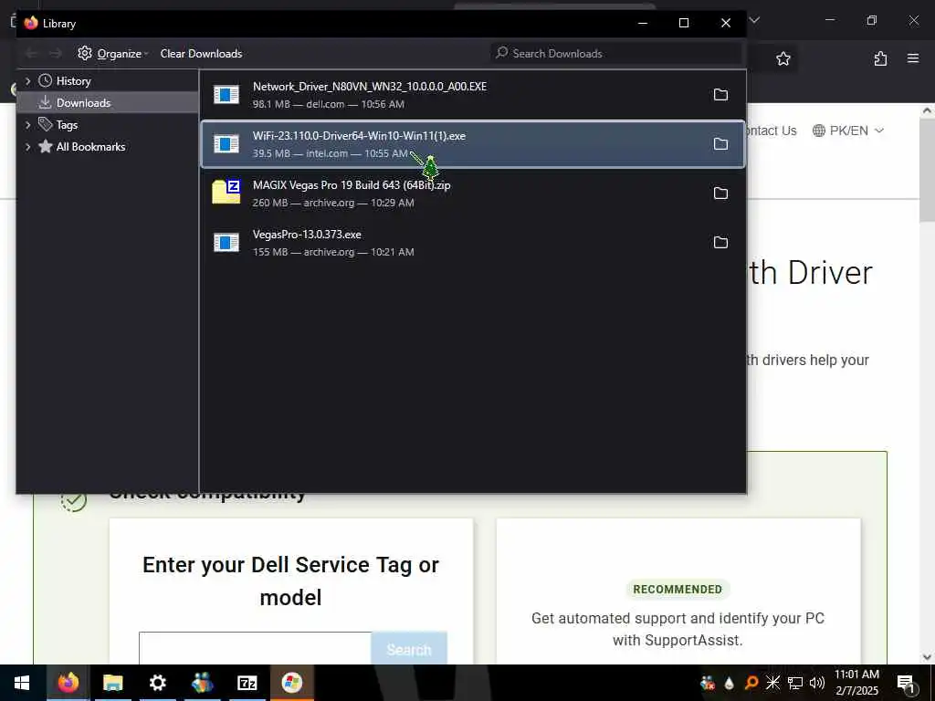Image resolution: width=935 pixels, height=701 pixels.
Task: Click the orange magnifier tray icon
Action: (x=751, y=683)
